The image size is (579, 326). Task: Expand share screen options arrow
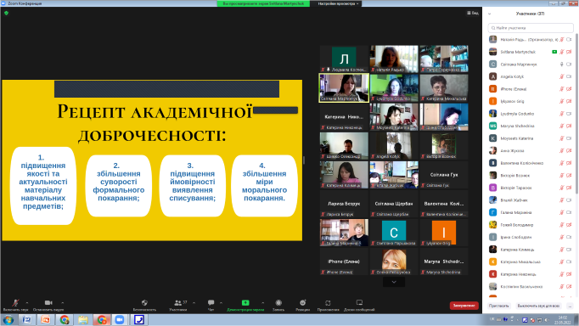262,303
